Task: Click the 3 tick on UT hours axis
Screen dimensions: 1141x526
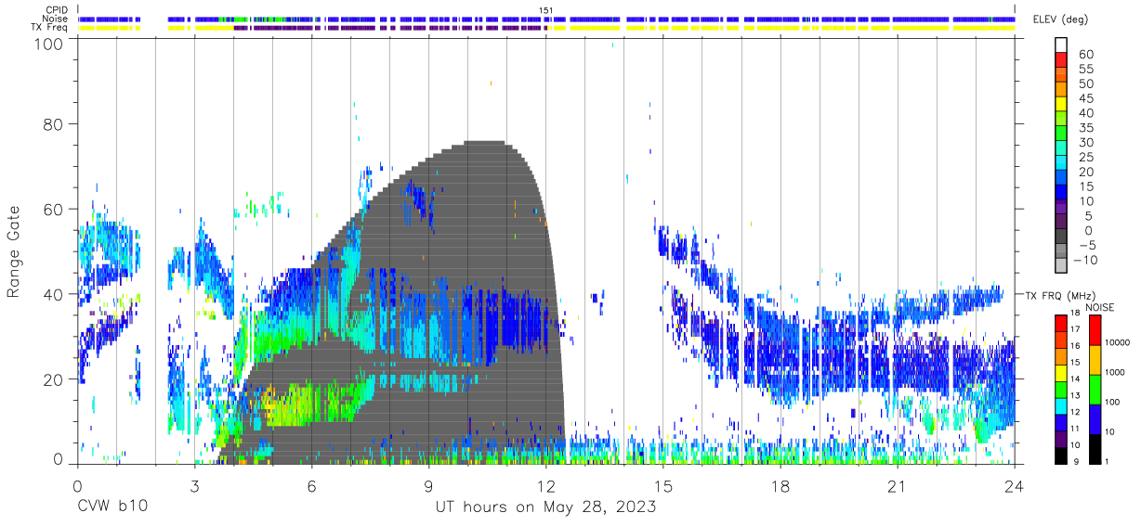Action: point(194,486)
